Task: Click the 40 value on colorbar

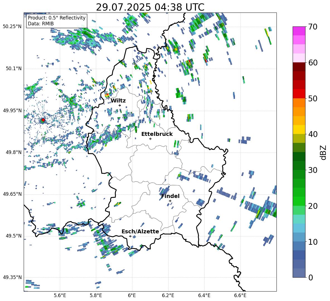Action: (313, 134)
